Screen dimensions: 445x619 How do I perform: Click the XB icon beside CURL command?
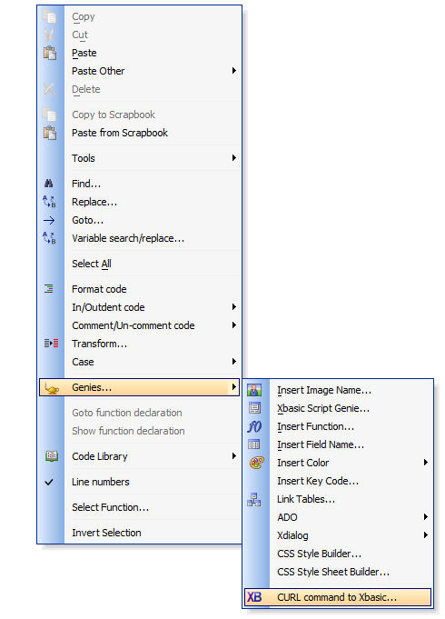coord(254,597)
